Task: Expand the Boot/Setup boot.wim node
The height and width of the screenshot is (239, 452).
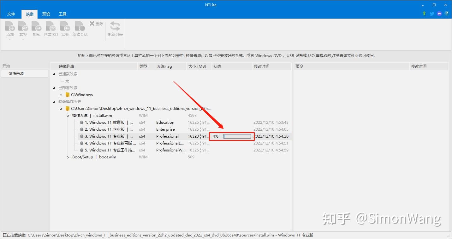Action: pyautogui.click(x=67, y=157)
